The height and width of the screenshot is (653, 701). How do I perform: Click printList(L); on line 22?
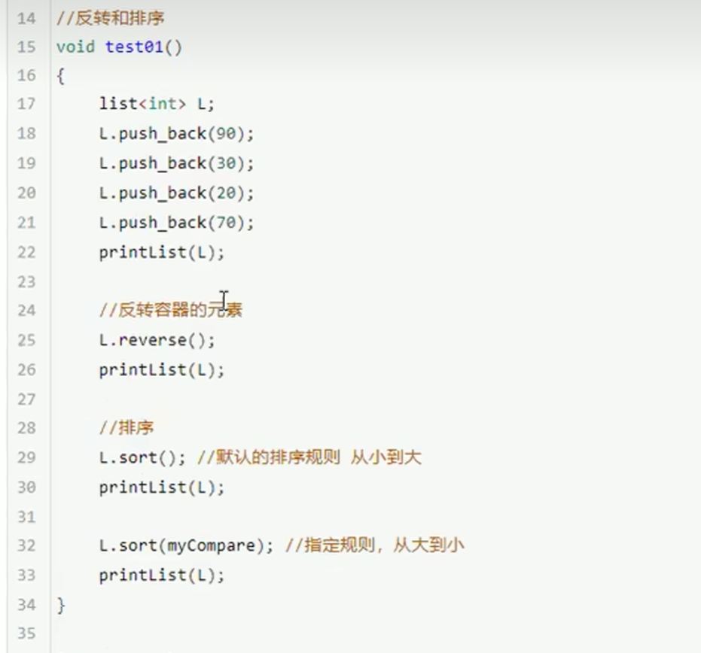pyautogui.click(x=162, y=252)
